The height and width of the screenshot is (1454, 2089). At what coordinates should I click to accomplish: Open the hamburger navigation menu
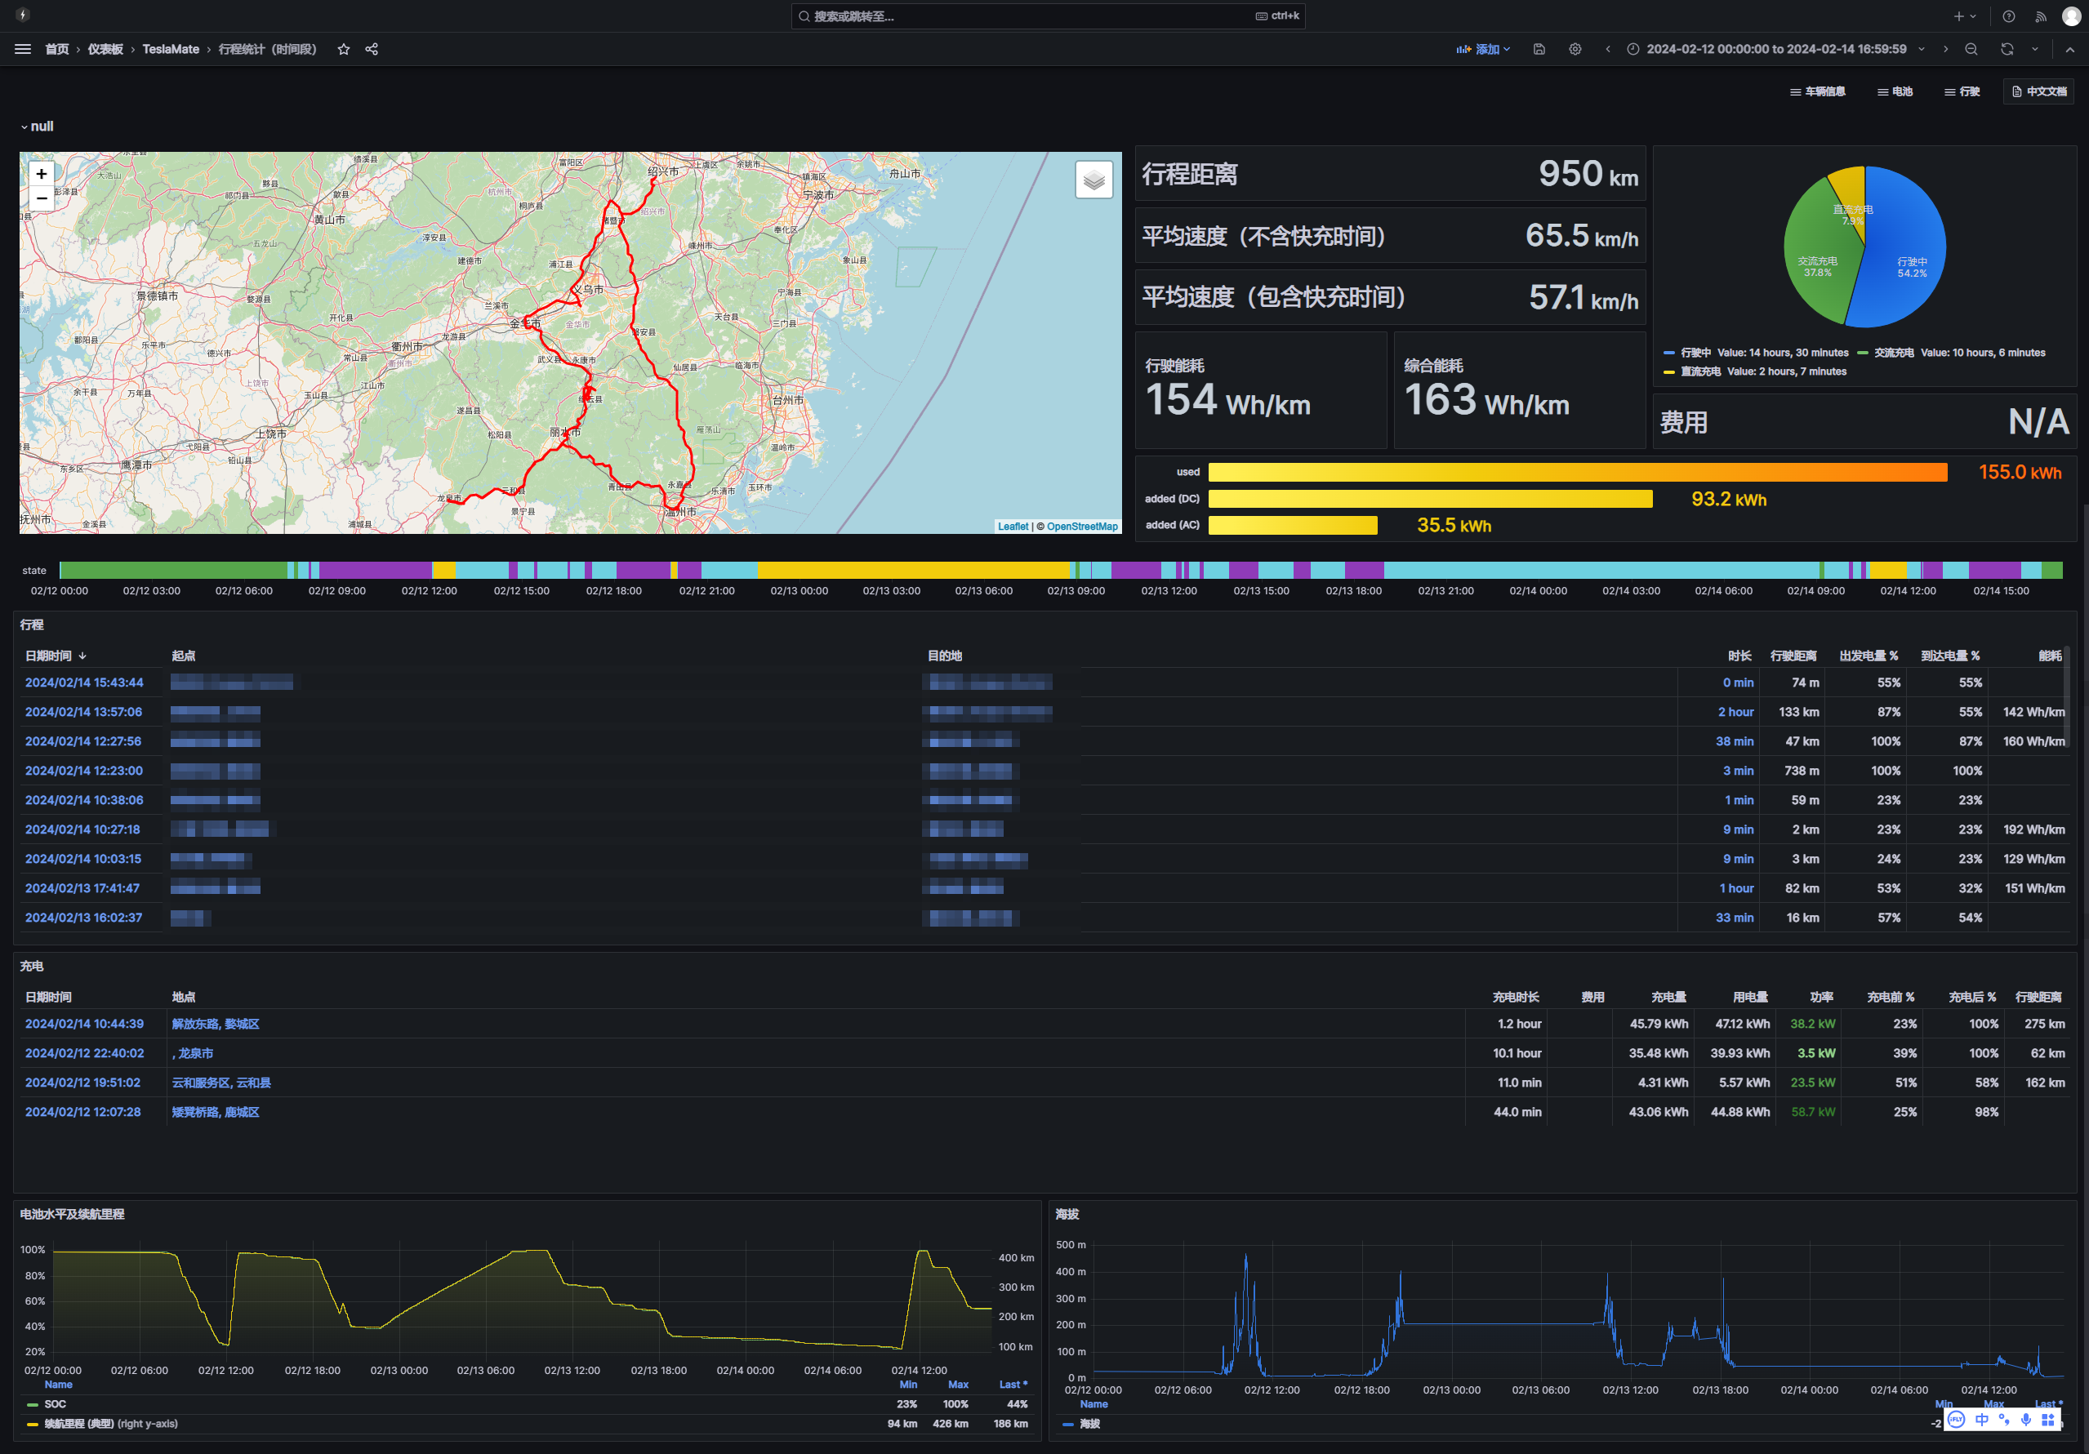pos(23,49)
